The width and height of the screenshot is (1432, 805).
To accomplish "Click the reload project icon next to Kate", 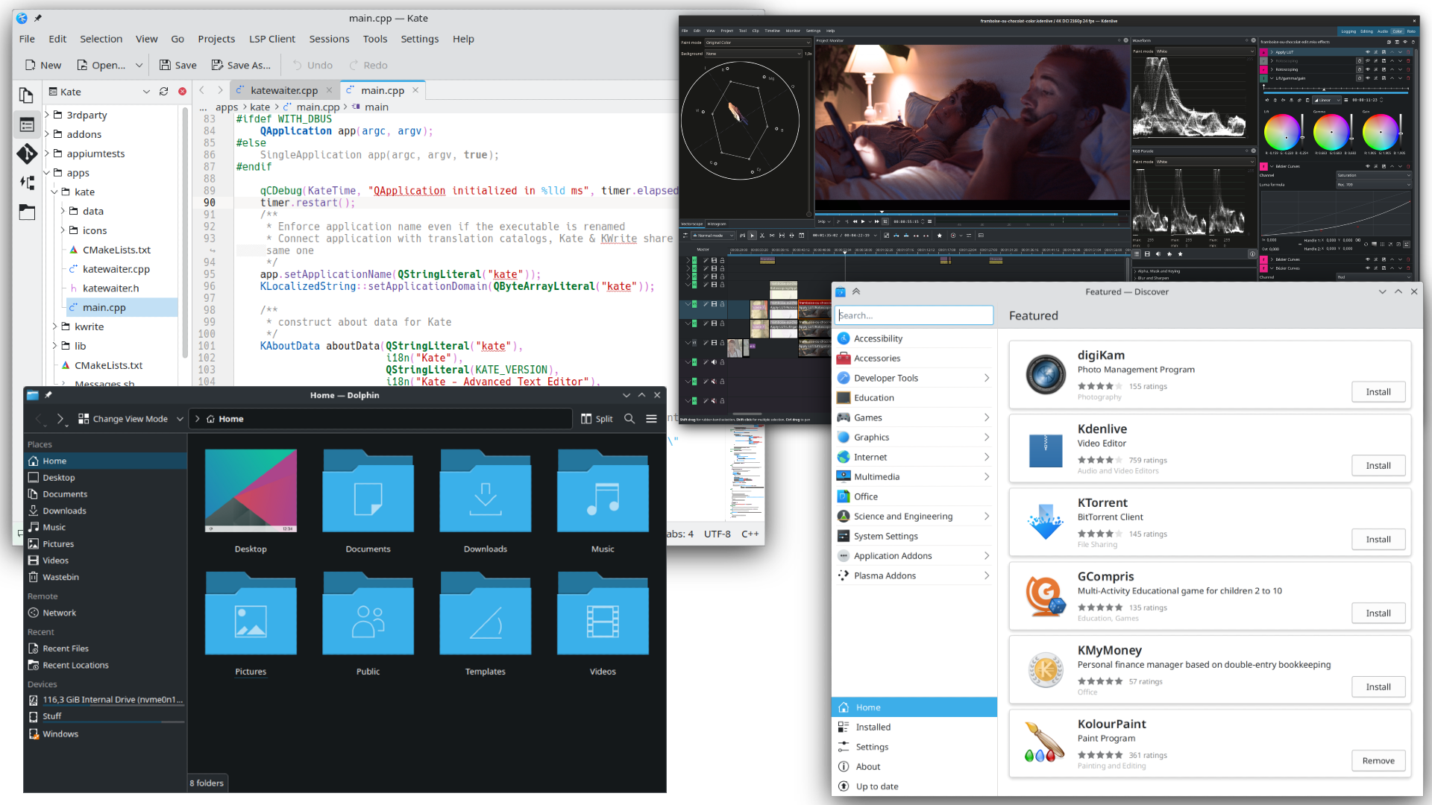I will tap(164, 92).
